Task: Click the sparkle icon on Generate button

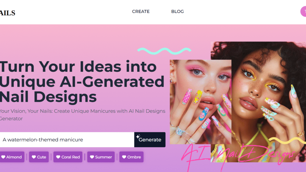Action: pyautogui.click(x=138, y=137)
